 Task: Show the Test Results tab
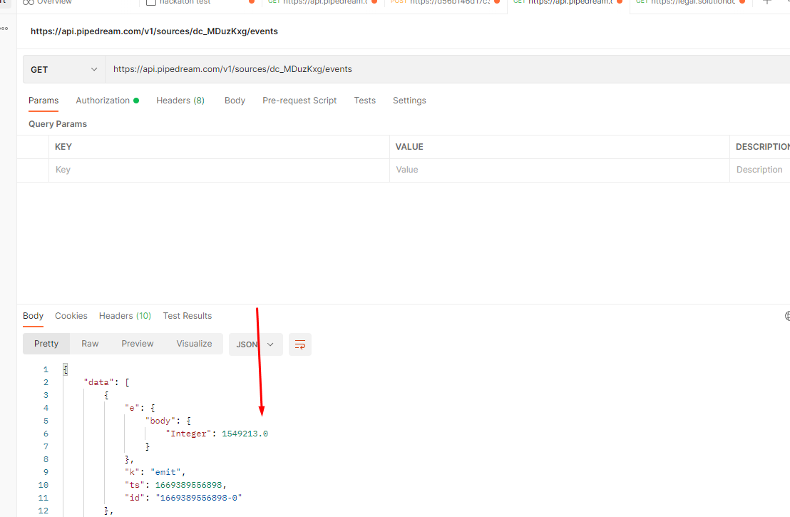pos(188,316)
